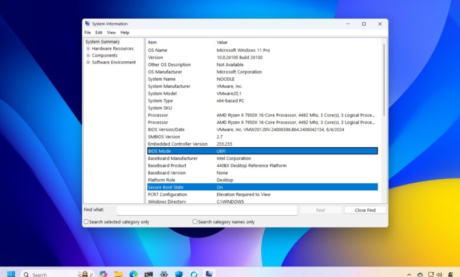Open Microsoft Edge from the taskbar
Viewport: 460px width, 277px height.
[x=133, y=274]
